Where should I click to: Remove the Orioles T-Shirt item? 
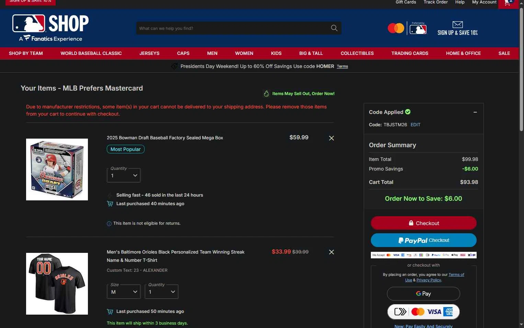pyautogui.click(x=331, y=252)
